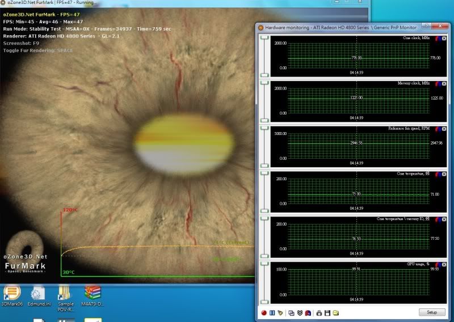Click the red-blue icon on Core temperature graph
The height and width of the screenshot is (322, 454).
click(x=438, y=174)
